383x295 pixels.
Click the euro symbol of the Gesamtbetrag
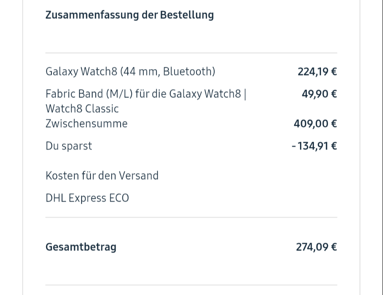(x=333, y=247)
